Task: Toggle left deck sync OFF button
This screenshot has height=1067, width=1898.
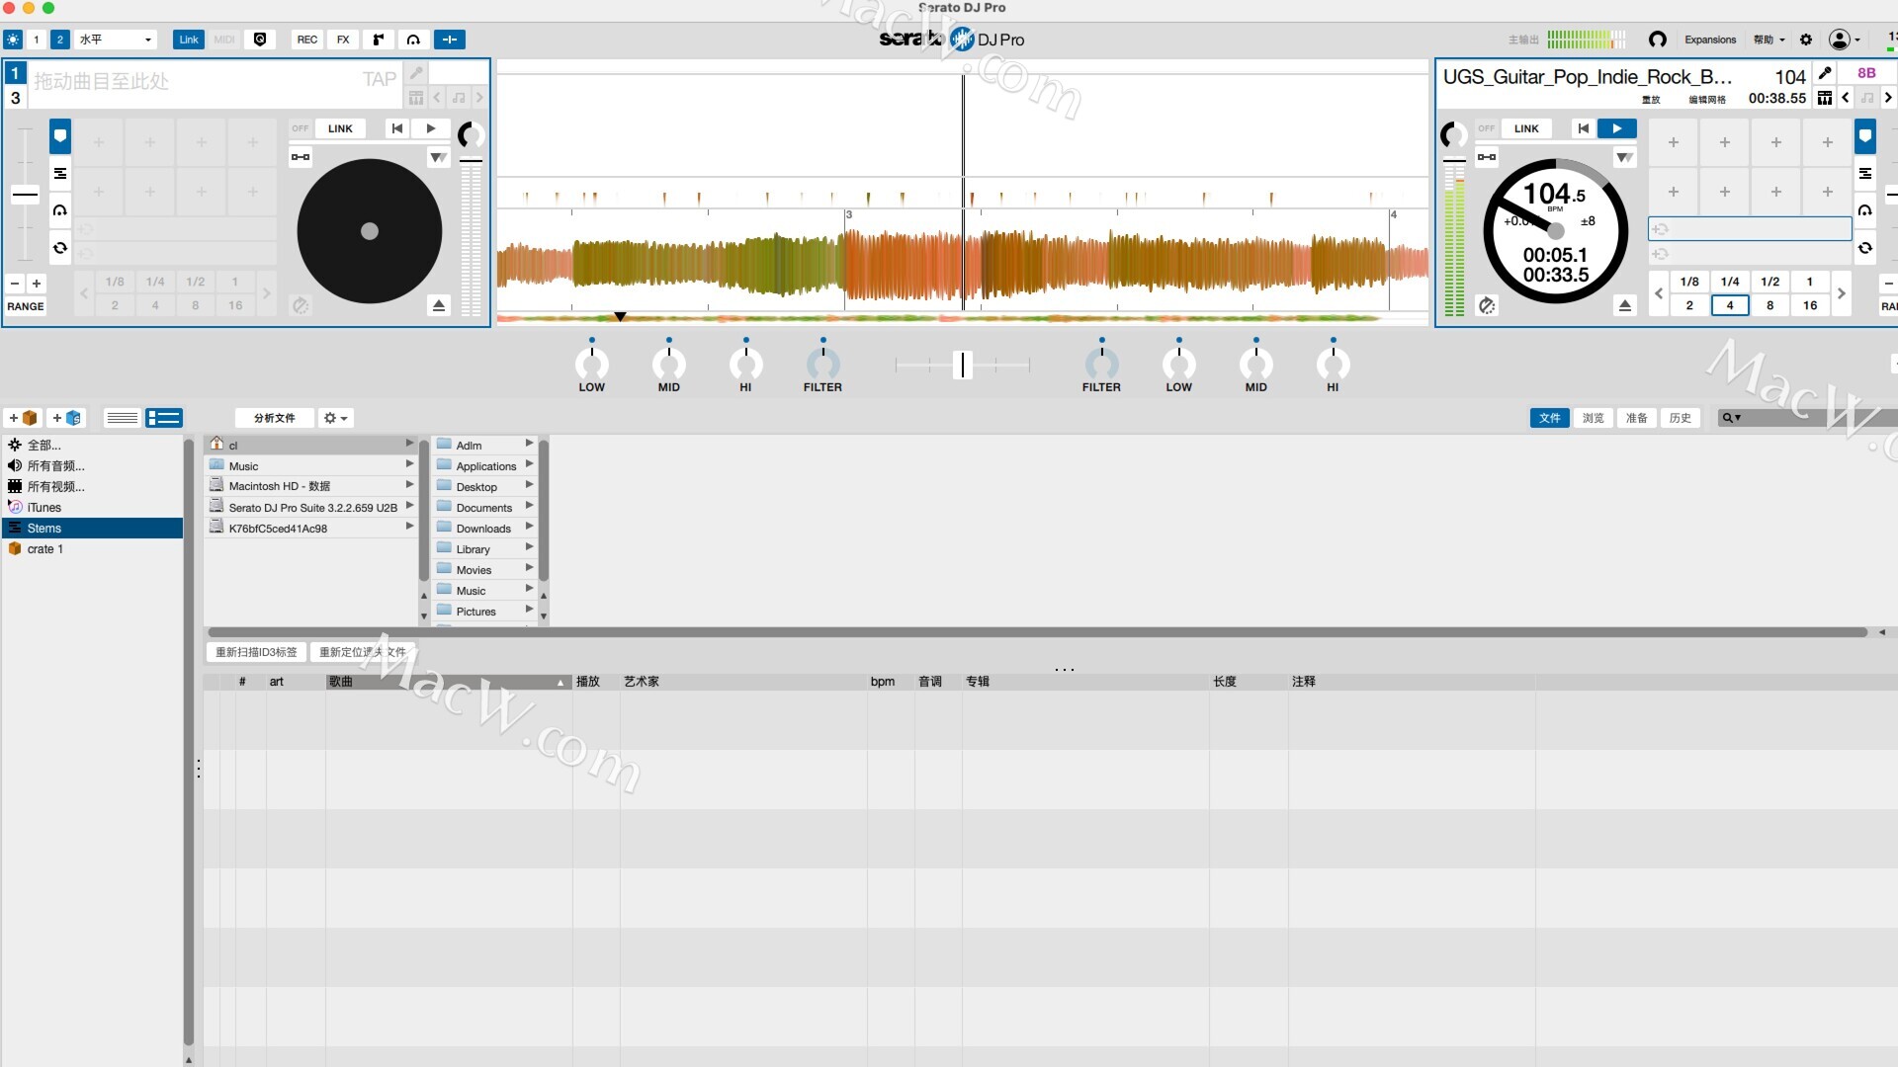Action: coord(301,128)
